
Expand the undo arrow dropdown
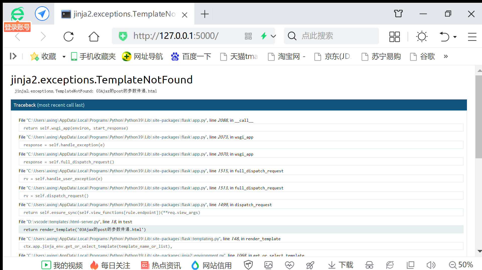point(455,37)
